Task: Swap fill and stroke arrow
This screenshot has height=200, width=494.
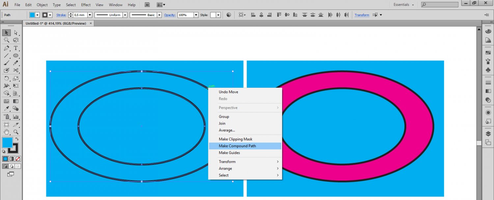Action: point(17,139)
